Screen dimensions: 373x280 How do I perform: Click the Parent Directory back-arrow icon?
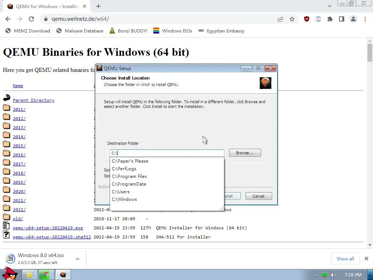point(7,98)
